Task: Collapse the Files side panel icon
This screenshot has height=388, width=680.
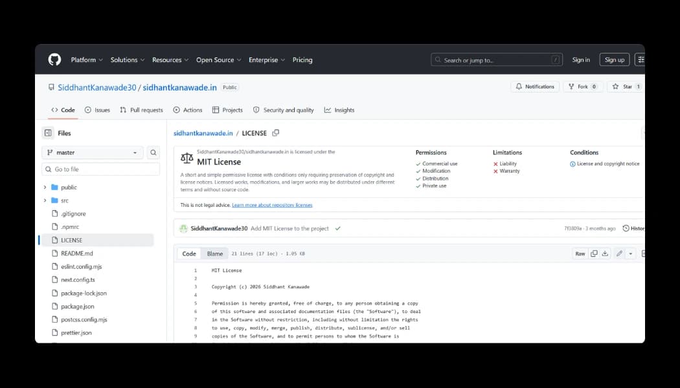Action: point(48,133)
